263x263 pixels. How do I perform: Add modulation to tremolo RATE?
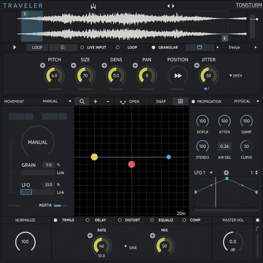pos(90,236)
